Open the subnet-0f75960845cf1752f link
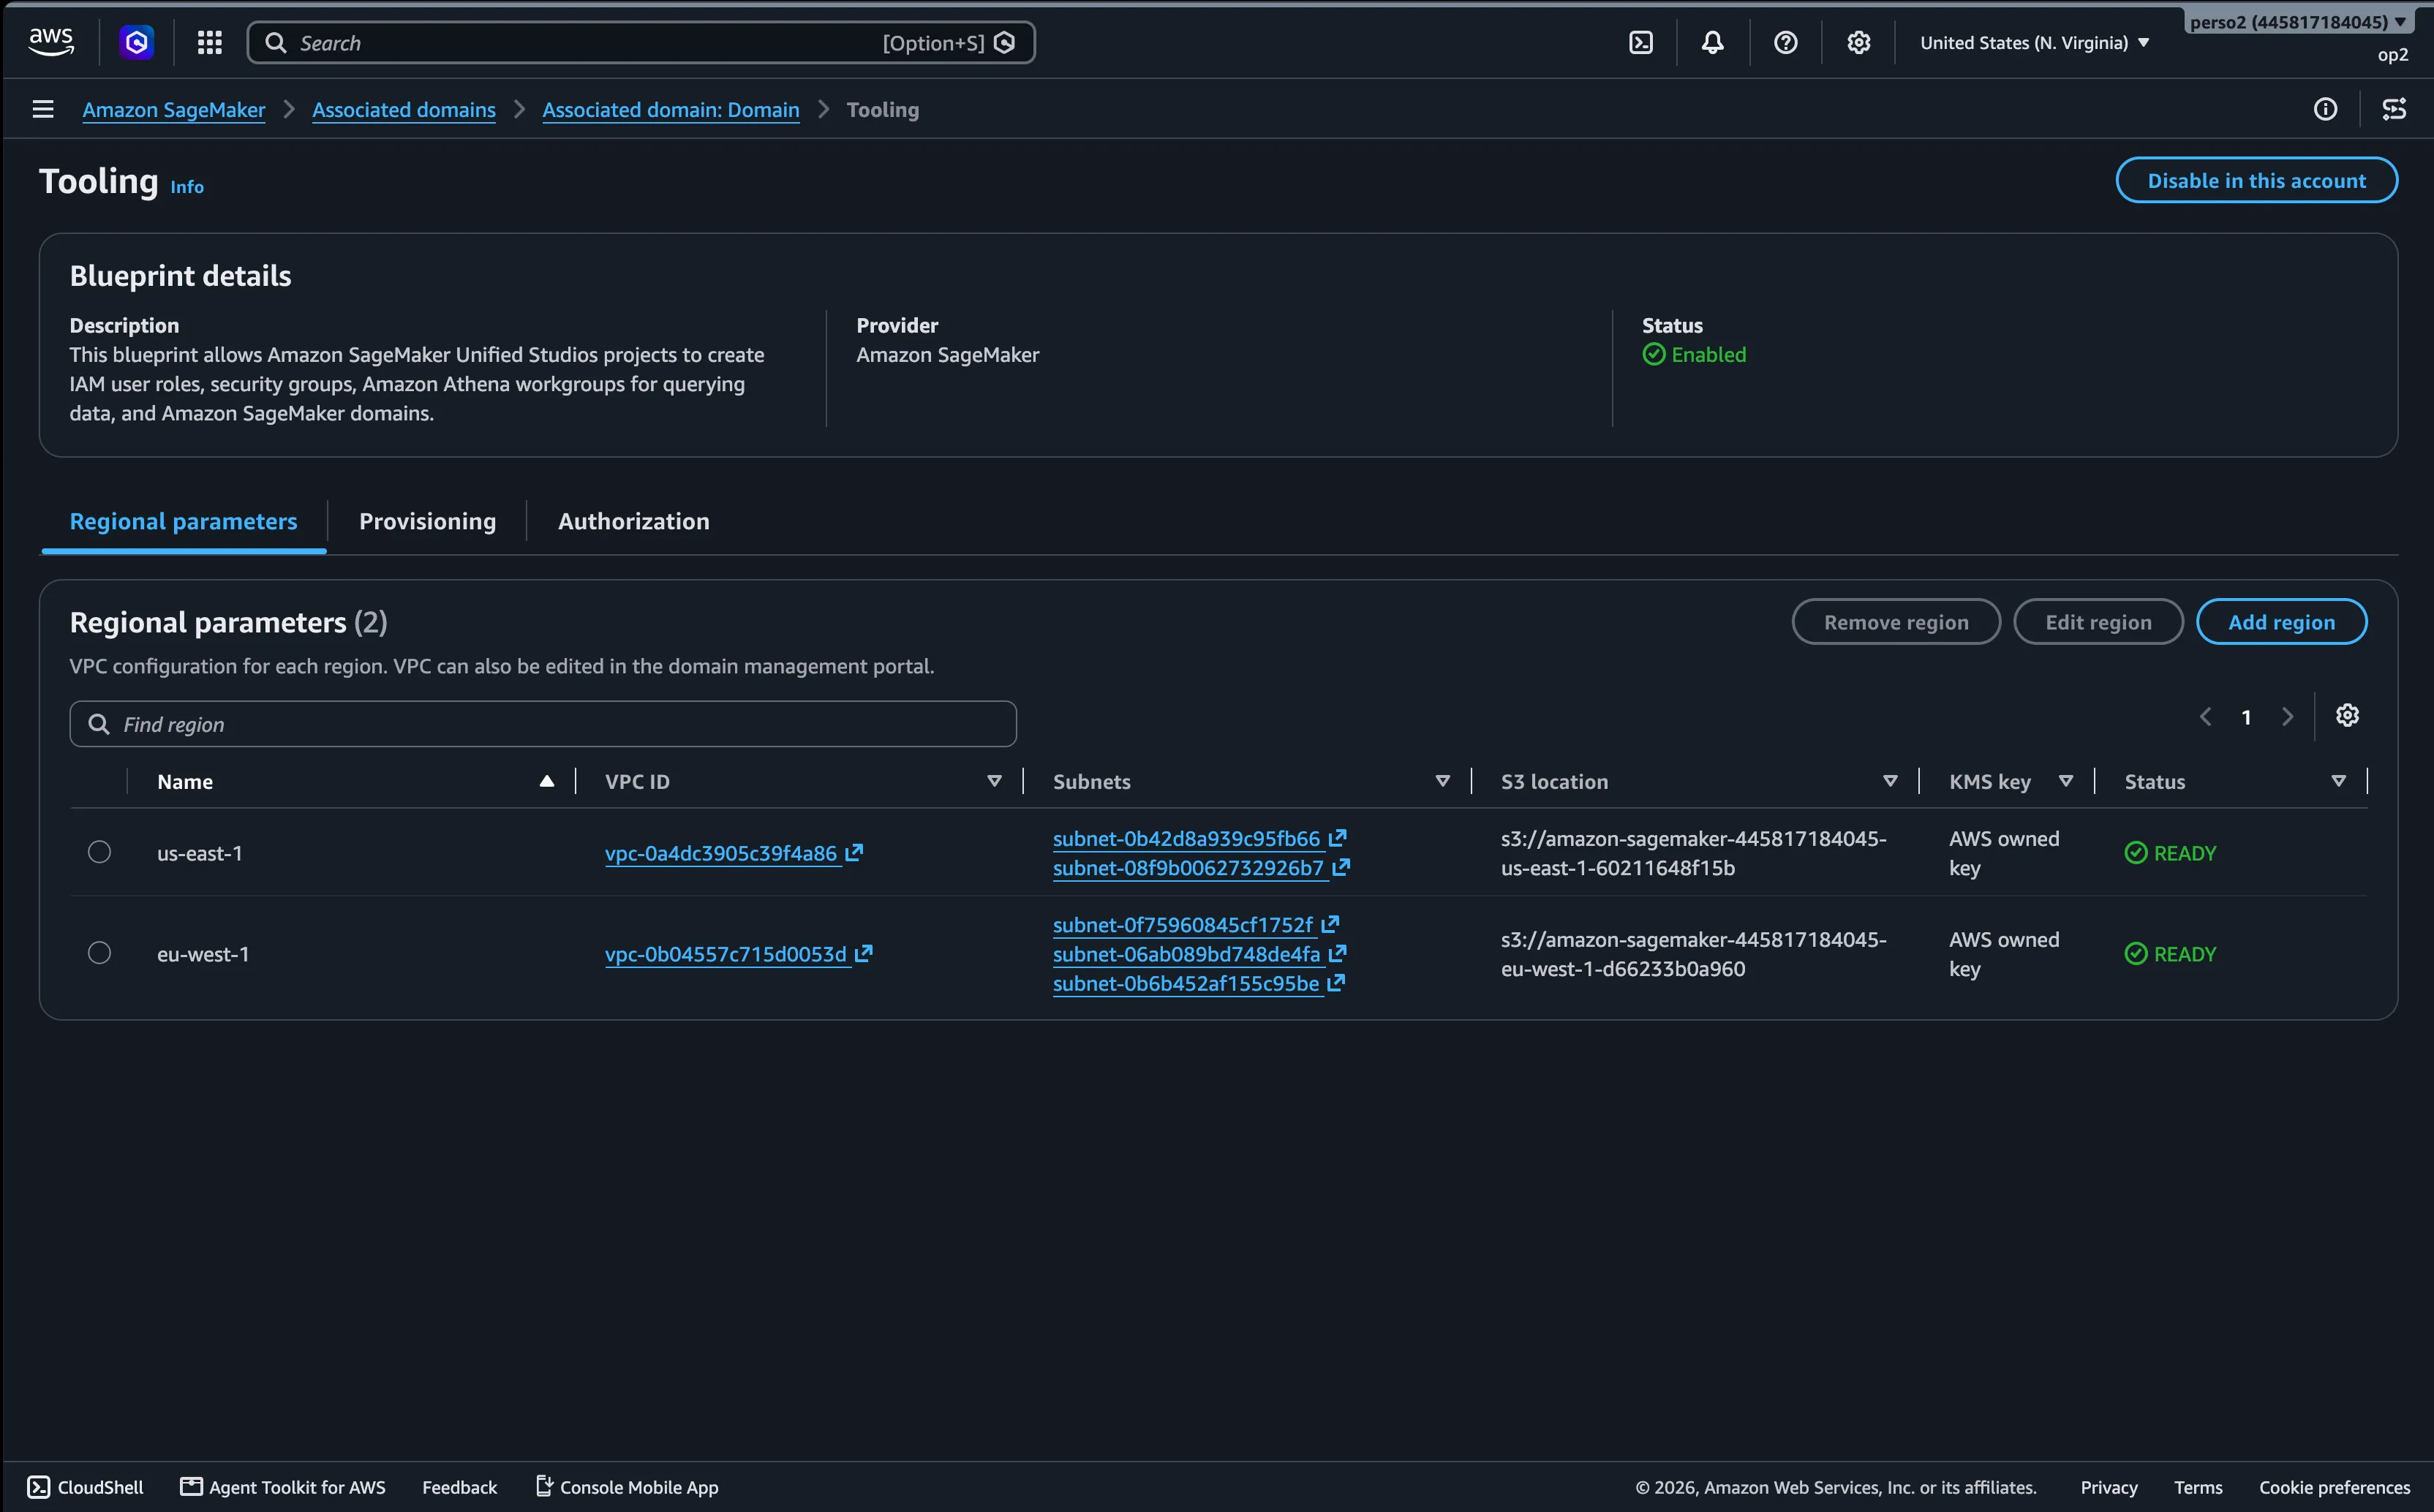Screen dimensions: 2434x1512 click(1183, 925)
